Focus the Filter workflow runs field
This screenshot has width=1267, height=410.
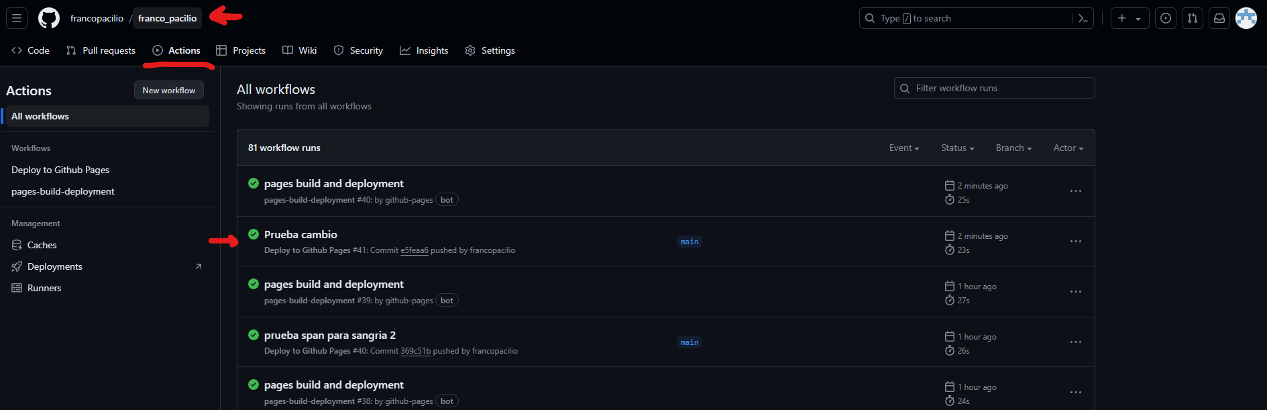[x=995, y=88]
